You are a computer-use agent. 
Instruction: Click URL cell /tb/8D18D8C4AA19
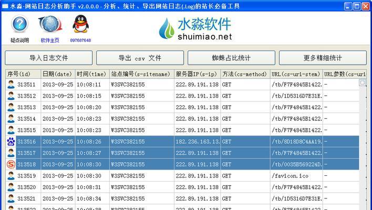(x=297, y=142)
